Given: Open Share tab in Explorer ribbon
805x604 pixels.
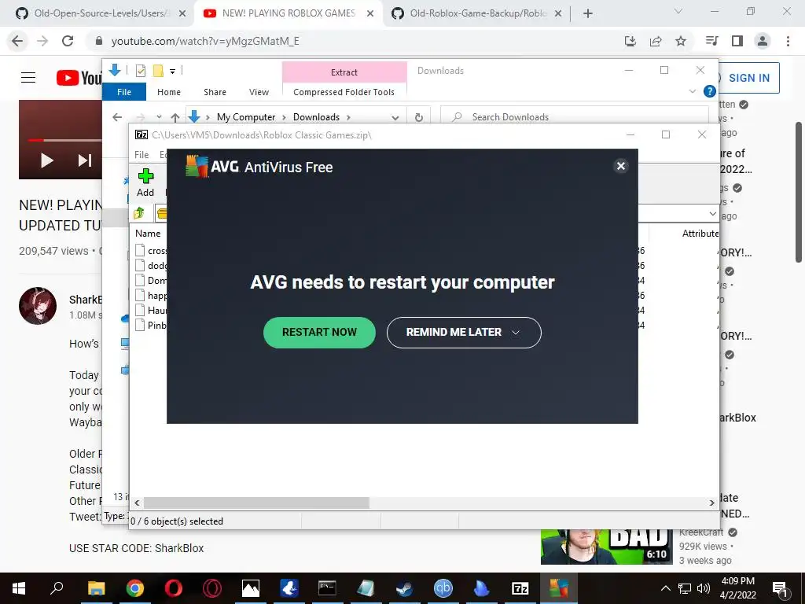Looking at the screenshot, I should [215, 92].
